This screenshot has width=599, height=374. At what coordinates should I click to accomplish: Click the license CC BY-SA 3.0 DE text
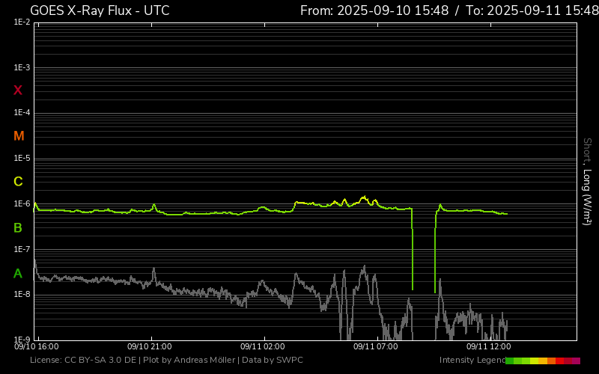click(x=85, y=361)
